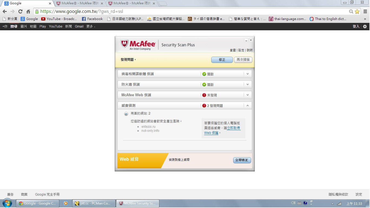Open the 新分頁 bookmark
The width and height of the screenshot is (370, 208).
click(x=10, y=19)
